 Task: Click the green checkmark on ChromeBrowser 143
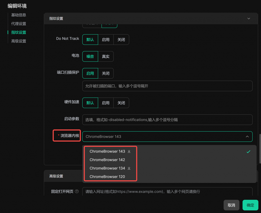(248, 152)
